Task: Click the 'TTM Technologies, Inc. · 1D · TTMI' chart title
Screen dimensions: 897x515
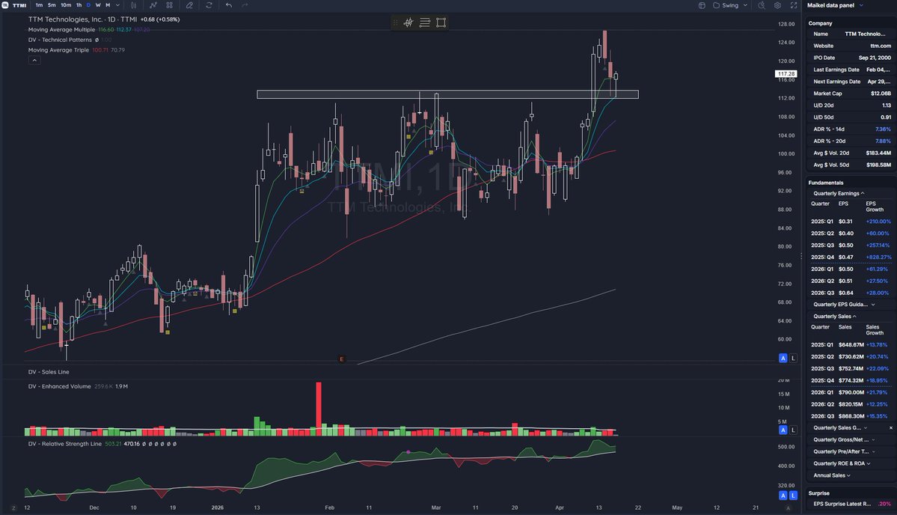Action: [x=82, y=19]
